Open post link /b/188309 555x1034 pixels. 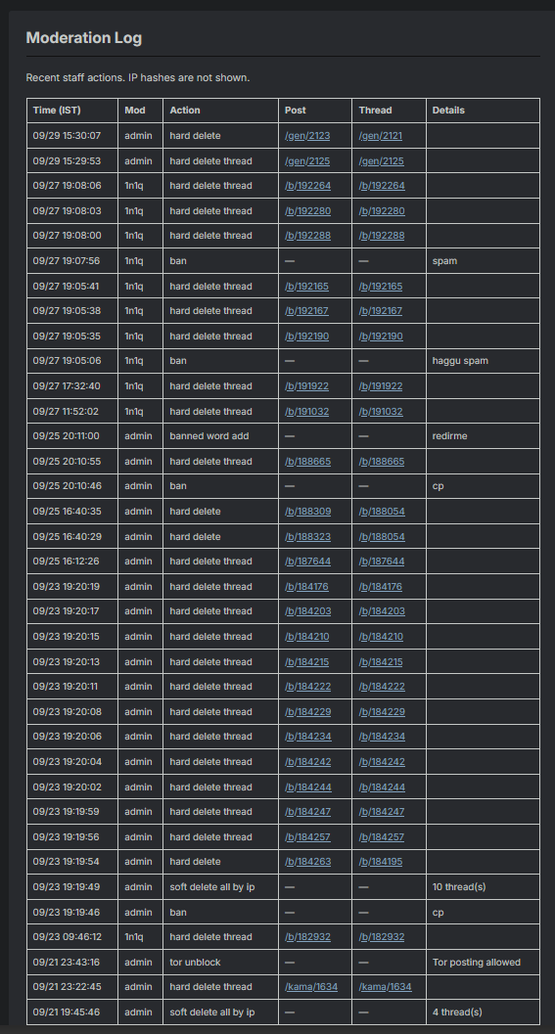[x=307, y=512]
